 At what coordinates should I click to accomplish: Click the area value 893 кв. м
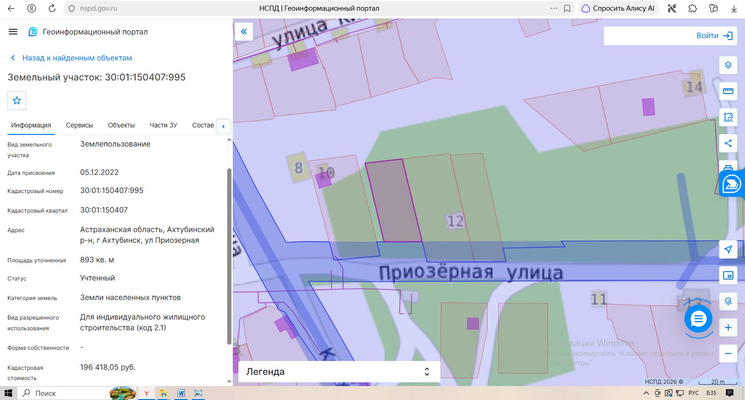(97, 260)
